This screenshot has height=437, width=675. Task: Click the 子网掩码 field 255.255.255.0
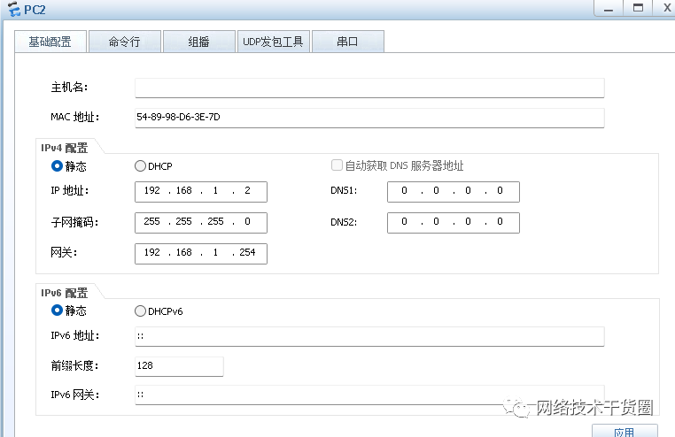(x=200, y=223)
